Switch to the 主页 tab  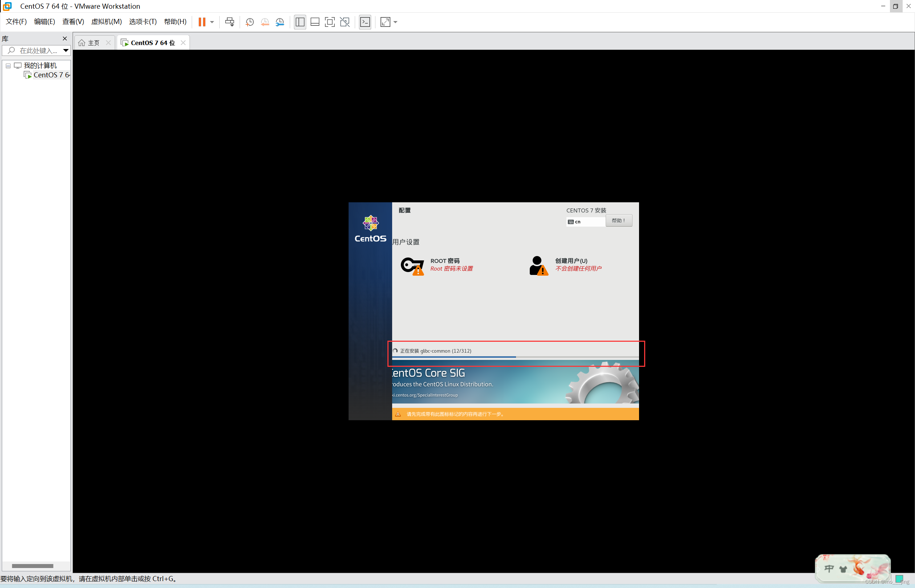(93, 43)
